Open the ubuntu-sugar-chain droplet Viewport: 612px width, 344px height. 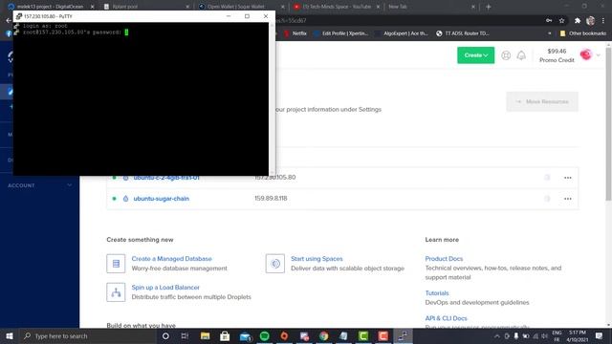[x=162, y=199]
